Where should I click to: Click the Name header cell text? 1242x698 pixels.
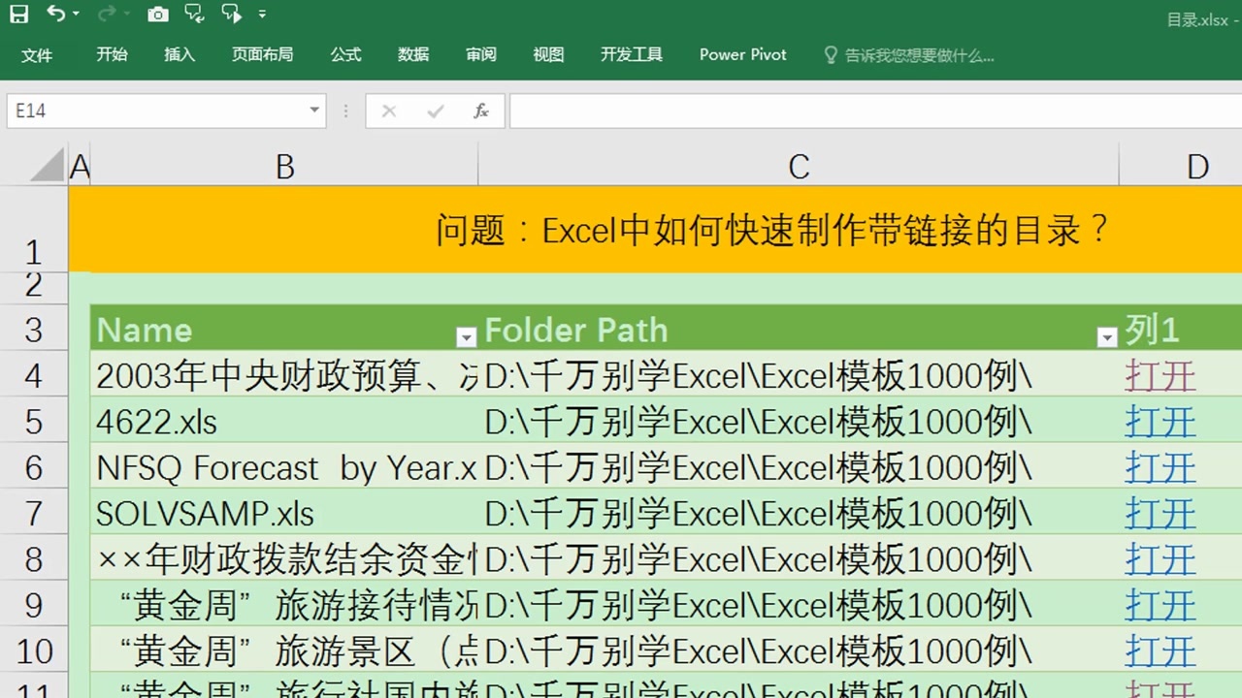pyautogui.click(x=145, y=330)
